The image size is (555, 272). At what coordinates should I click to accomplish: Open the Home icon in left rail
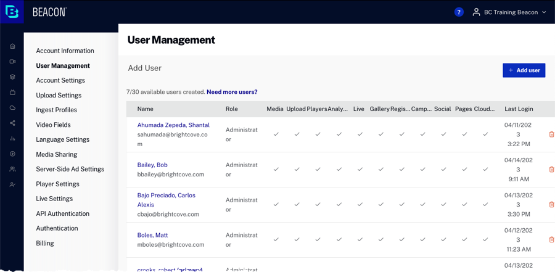coord(12,46)
